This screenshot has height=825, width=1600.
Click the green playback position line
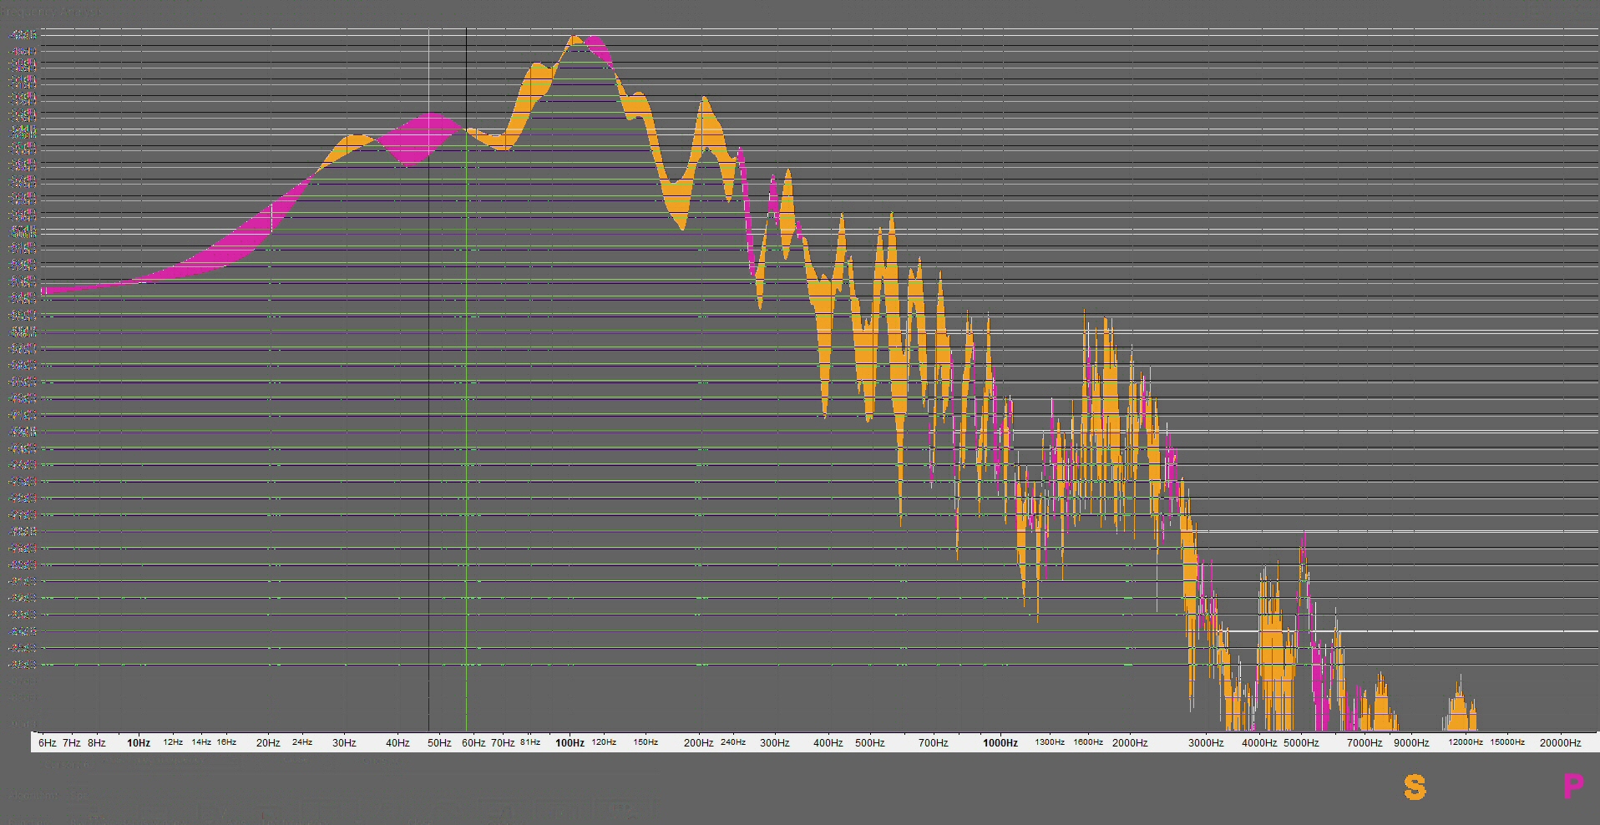tap(466, 376)
